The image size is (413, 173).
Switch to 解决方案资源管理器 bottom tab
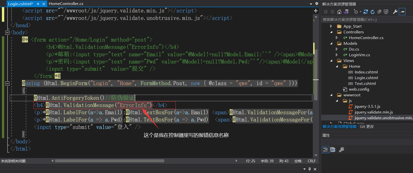tap(339, 127)
